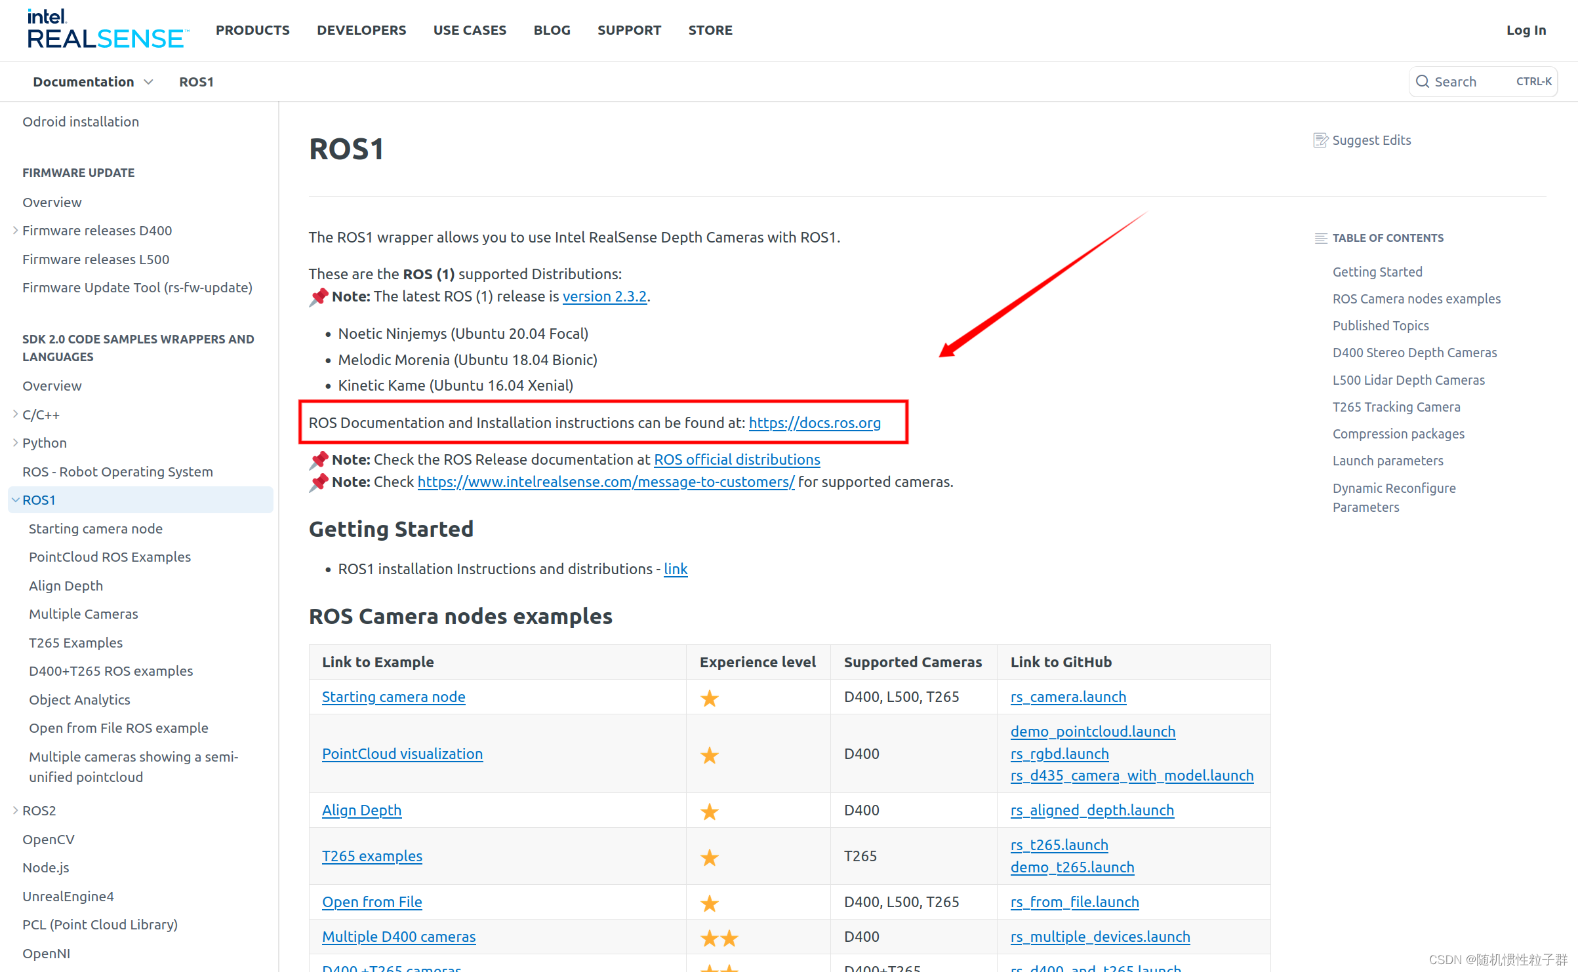Image resolution: width=1578 pixels, height=972 pixels.
Task: Click the Suggest Edits pencil icon
Action: (1320, 140)
